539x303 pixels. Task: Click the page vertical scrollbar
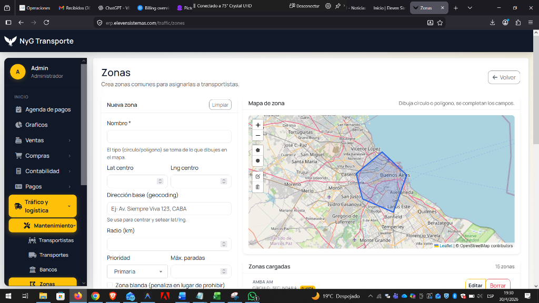[536, 90]
